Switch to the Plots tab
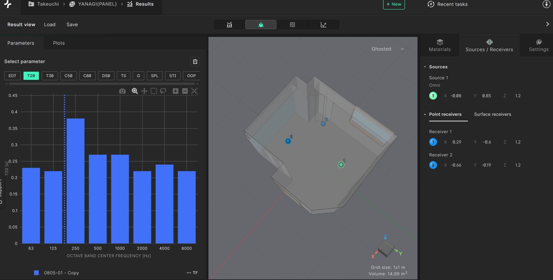553x280 pixels. [59, 43]
